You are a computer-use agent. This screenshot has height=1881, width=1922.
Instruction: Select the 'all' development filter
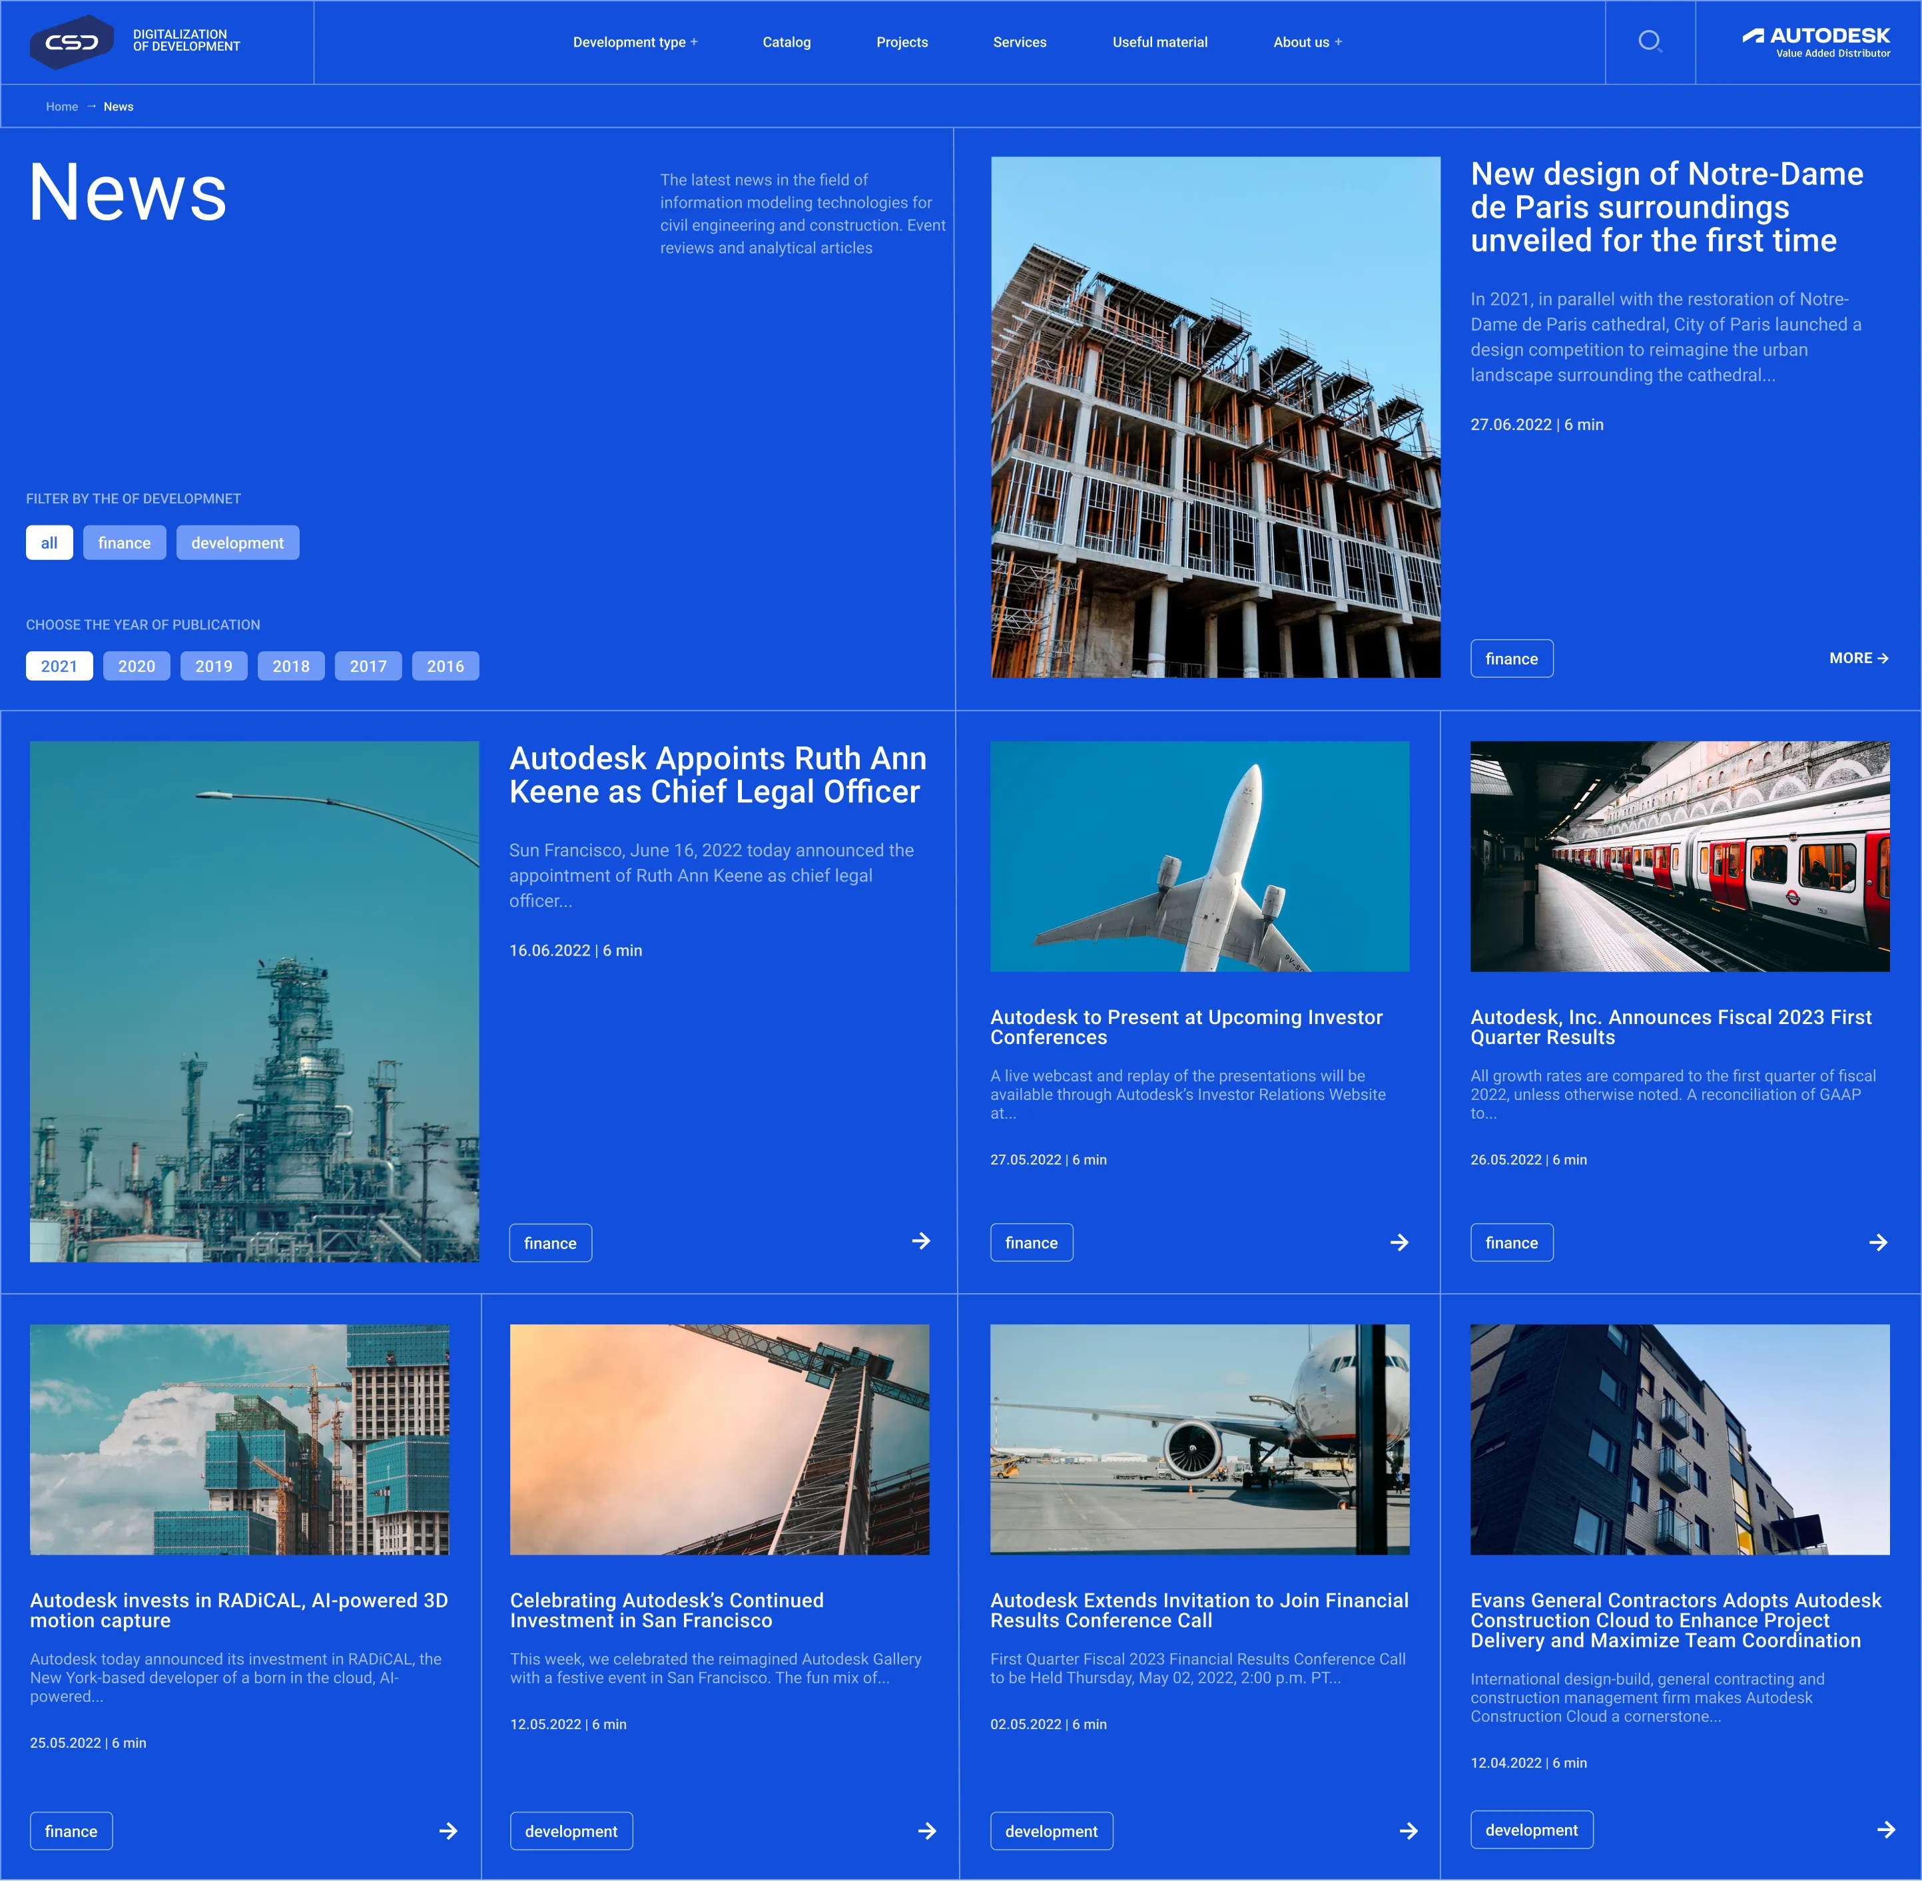49,543
